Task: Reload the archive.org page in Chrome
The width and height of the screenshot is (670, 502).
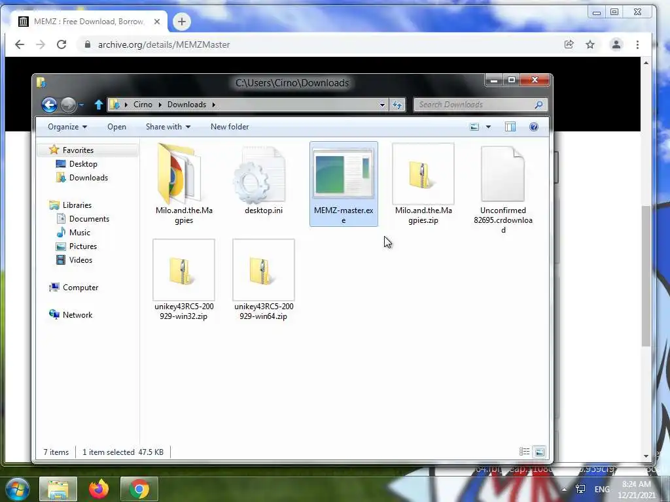Action: [x=62, y=44]
